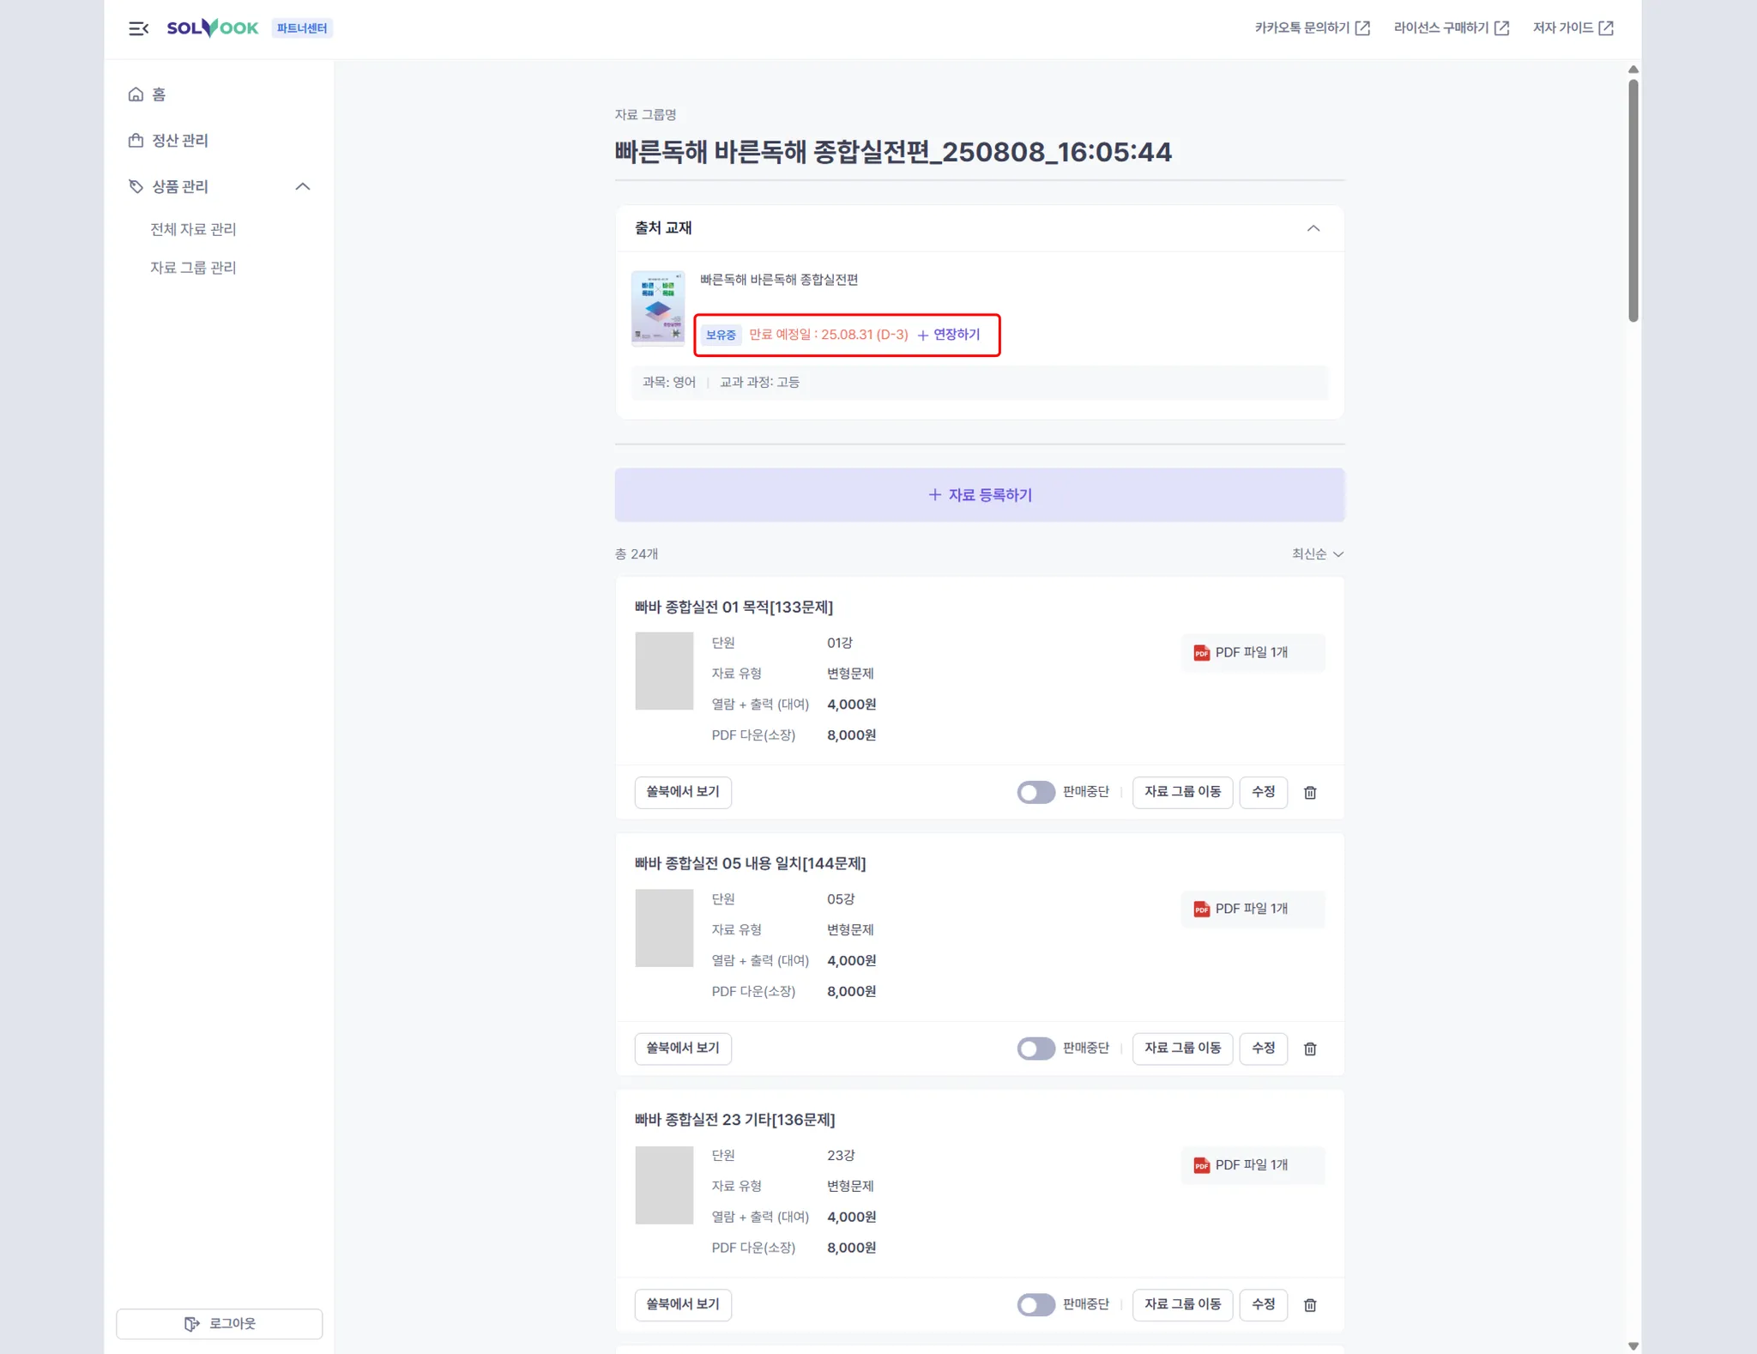The height and width of the screenshot is (1354, 1757).
Task: Delete the 01 목적 item with trash icon
Action: pos(1310,793)
